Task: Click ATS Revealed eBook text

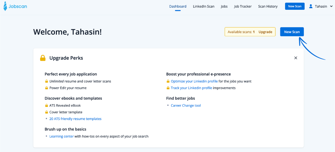Action: (x=65, y=106)
